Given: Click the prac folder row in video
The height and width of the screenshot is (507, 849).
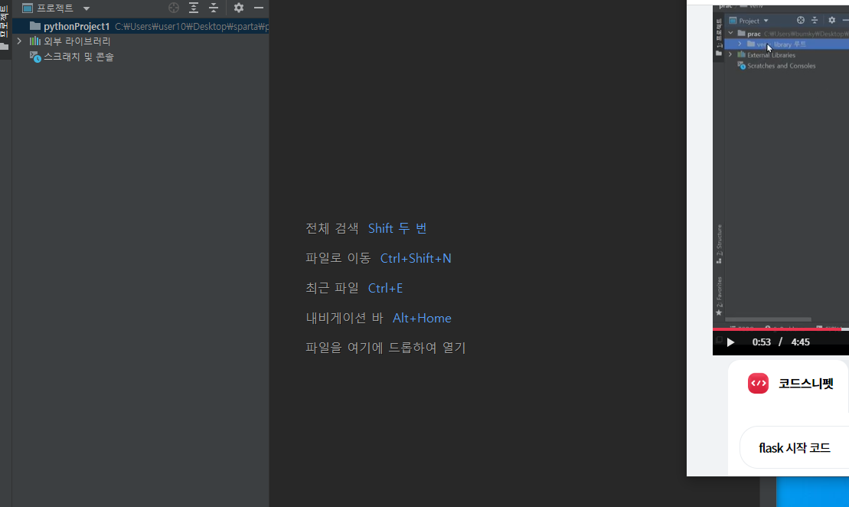Looking at the screenshot, I should 787,34.
